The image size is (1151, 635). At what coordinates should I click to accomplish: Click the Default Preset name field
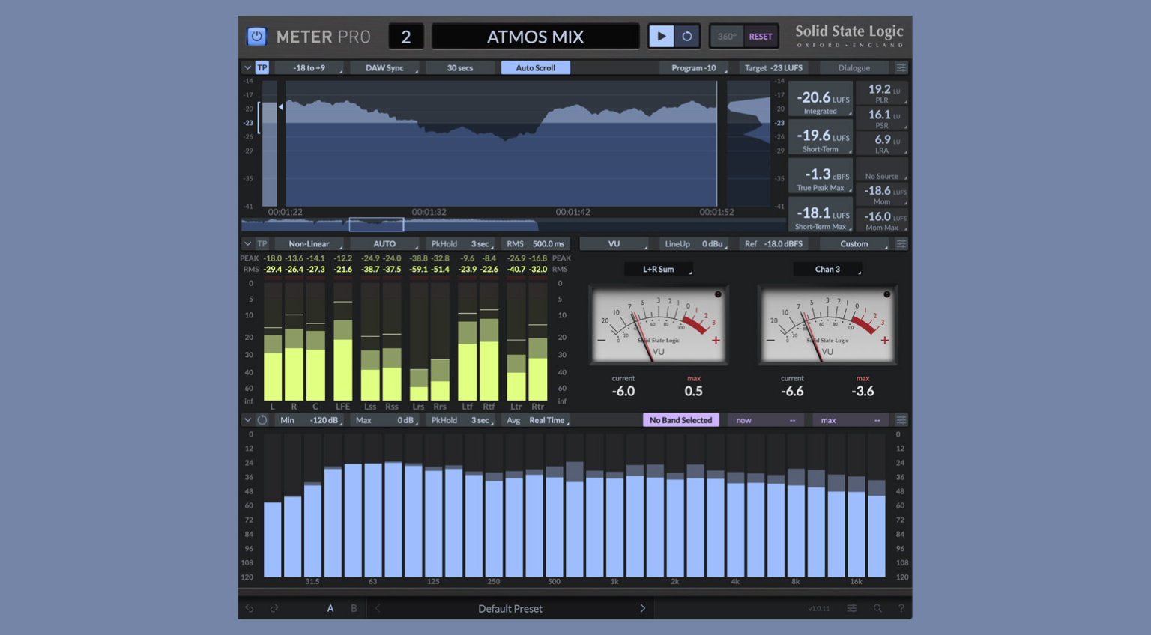[x=510, y=608]
